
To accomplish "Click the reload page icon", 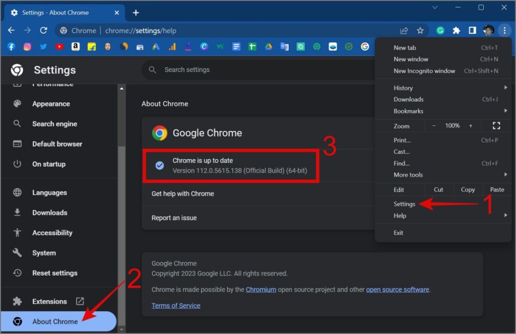I will (43, 31).
